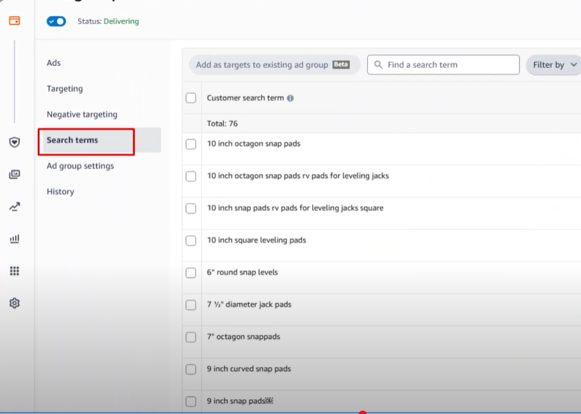Open the Campaigns panel icon at top sidebar
The image size is (581, 414).
pos(13,21)
